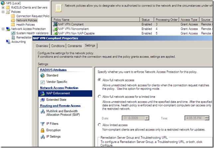Screen dimensions: 214x148
Task: Select Allow full network access radio button
Action: 99,80
